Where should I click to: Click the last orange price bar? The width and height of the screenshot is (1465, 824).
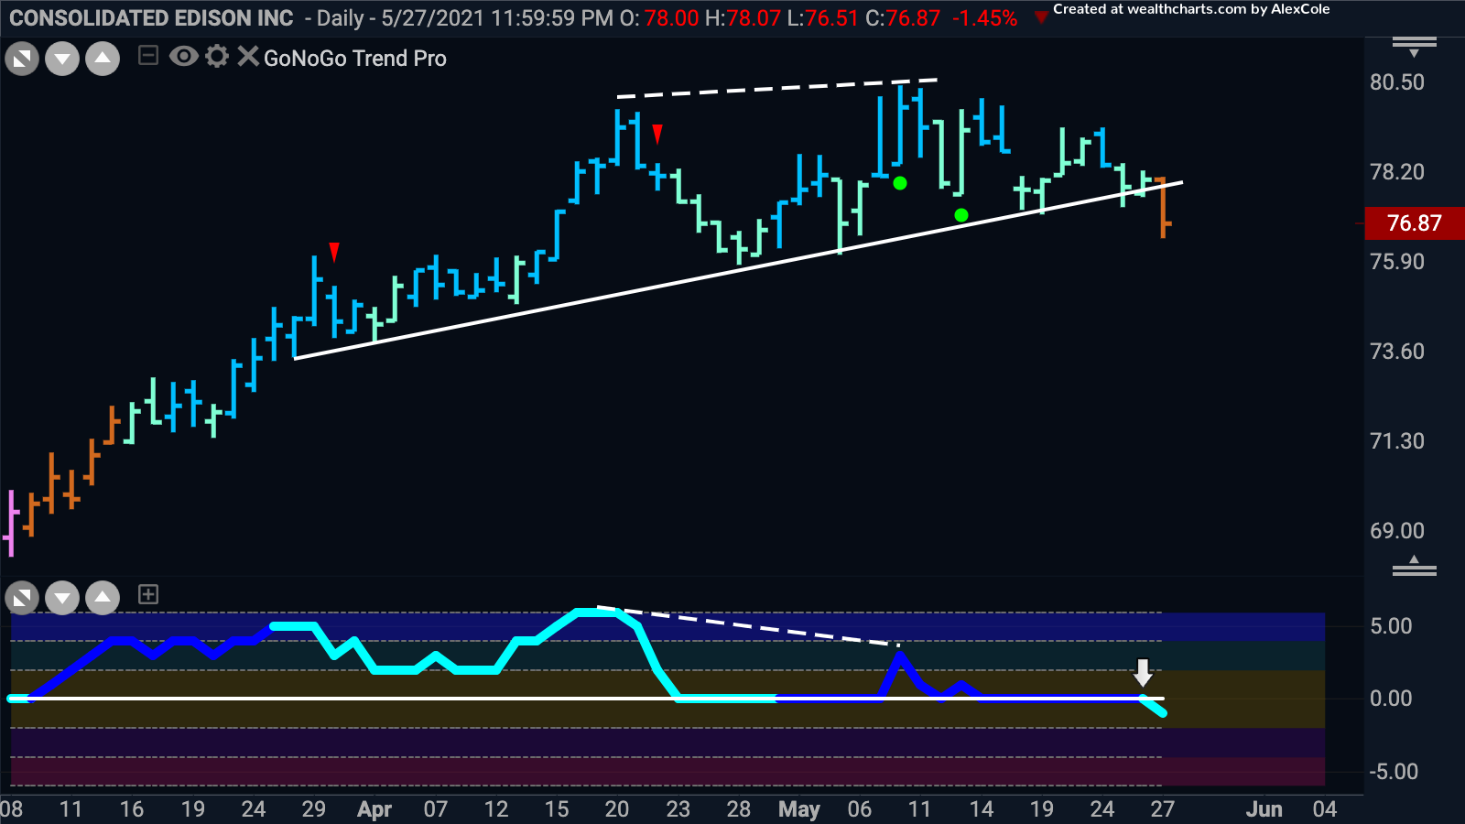pyautogui.click(x=1163, y=208)
